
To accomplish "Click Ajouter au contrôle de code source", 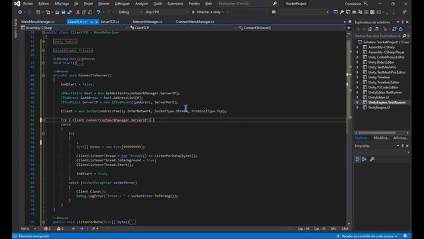I will 367,236.
